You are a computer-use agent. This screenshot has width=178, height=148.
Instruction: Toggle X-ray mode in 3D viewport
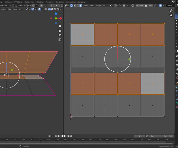coord(46,9)
